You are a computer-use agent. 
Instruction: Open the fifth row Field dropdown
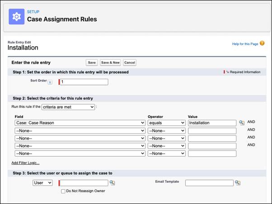(x=80, y=153)
